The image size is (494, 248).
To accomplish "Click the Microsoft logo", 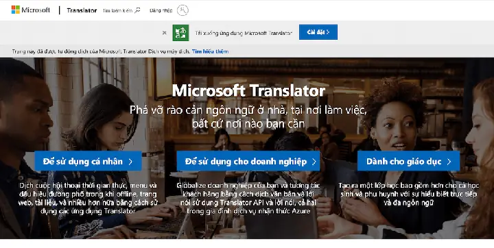I will [x=31, y=10].
